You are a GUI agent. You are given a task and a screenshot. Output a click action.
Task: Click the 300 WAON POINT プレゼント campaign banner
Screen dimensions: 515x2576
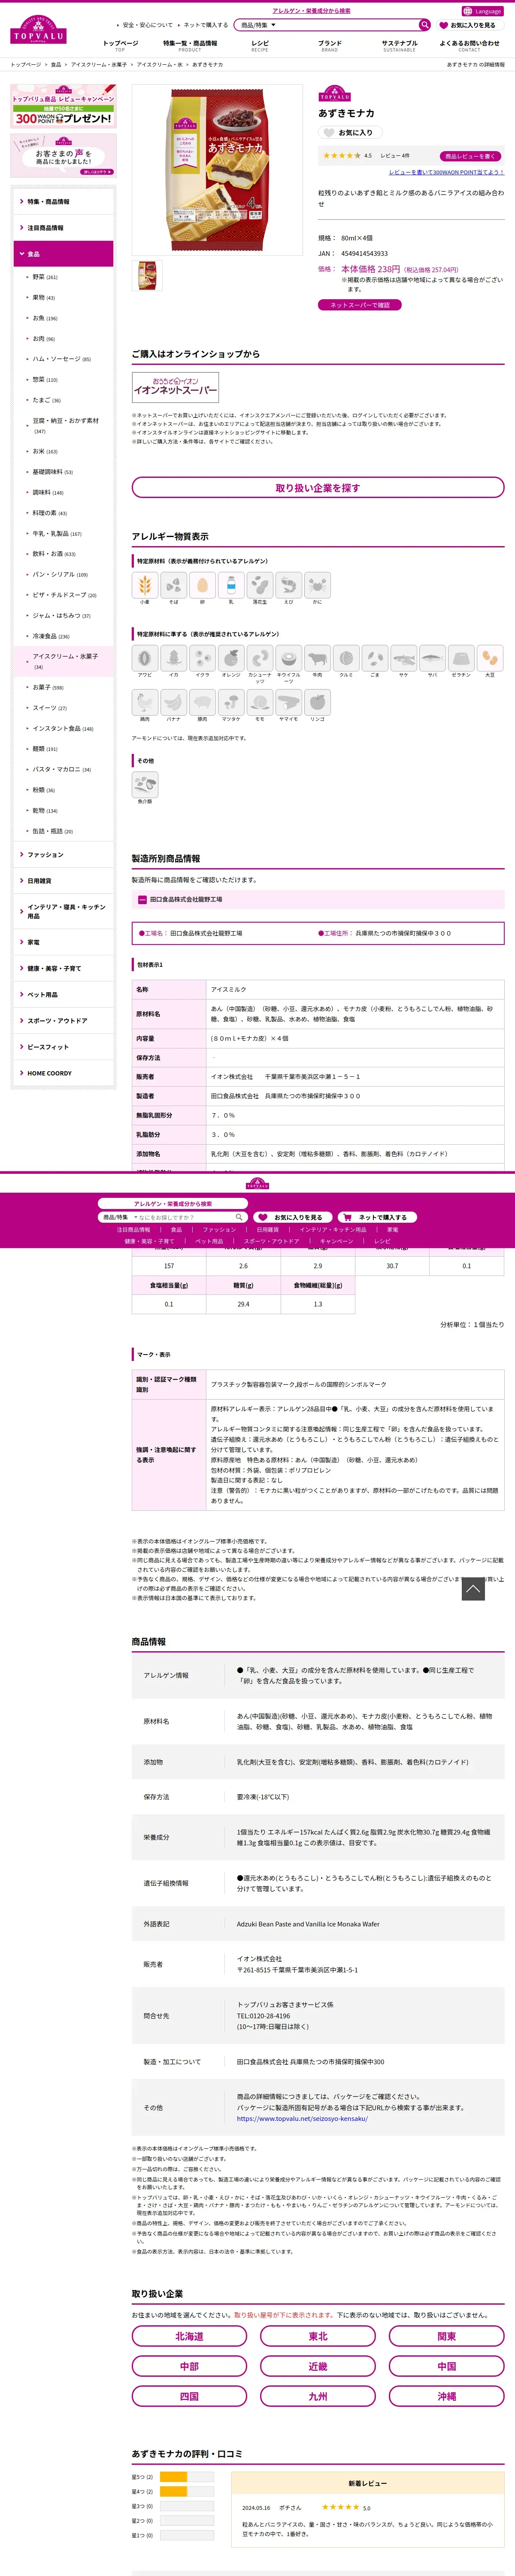pyautogui.click(x=63, y=106)
